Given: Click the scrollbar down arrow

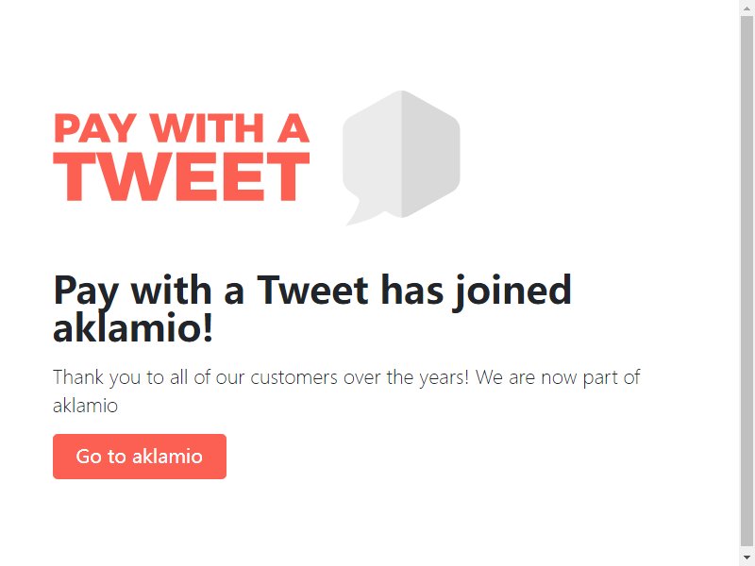Looking at the screenshot, I should (x=747, y=557).
